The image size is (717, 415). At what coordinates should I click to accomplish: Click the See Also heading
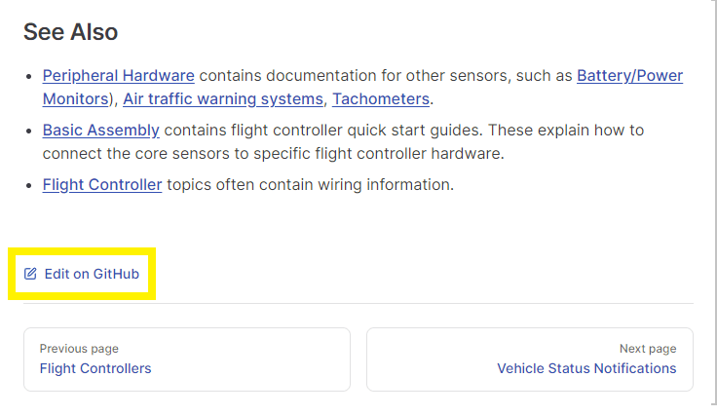tap(70, 31)
